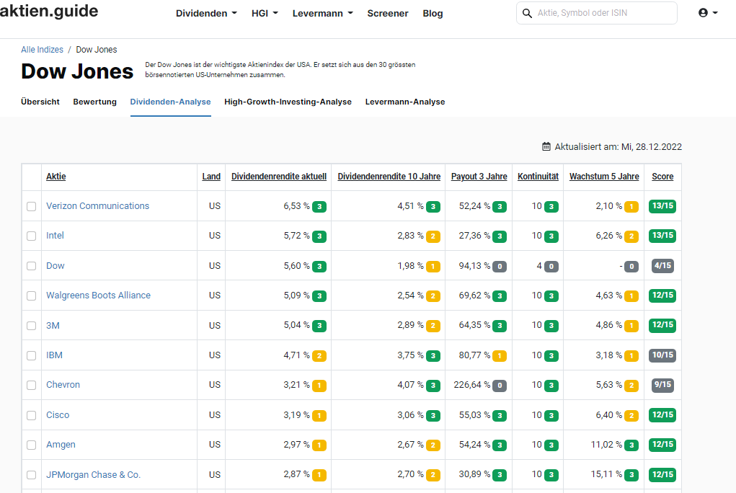Screen dimensions: 736x493
Task: Sort table by Aktie column header
Action: 56,177
